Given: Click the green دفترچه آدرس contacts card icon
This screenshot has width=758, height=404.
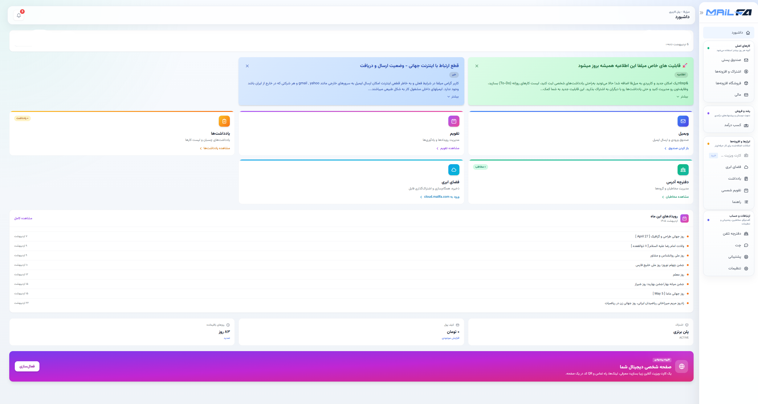Looking at the screenshot, I should pyautogui.click(x=683, y=170).
